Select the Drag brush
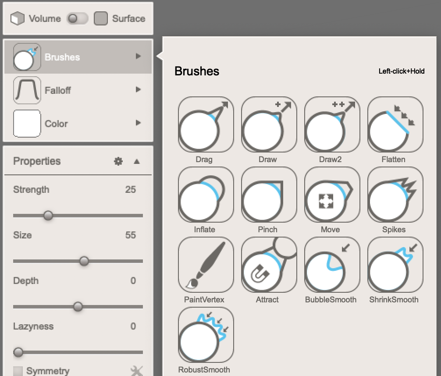This screenshot has height=376, width=441. click(x=206, y=124)
